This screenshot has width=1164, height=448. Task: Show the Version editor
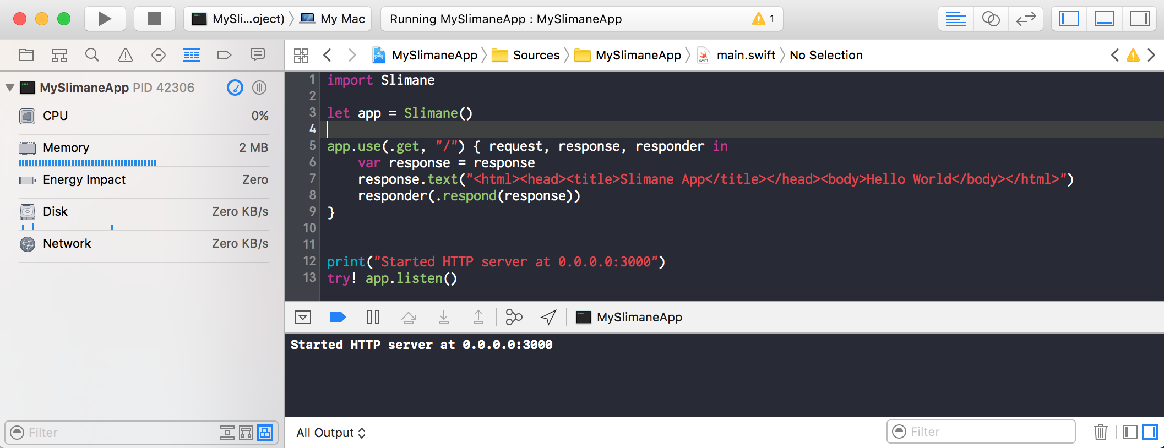[1026, 19]
